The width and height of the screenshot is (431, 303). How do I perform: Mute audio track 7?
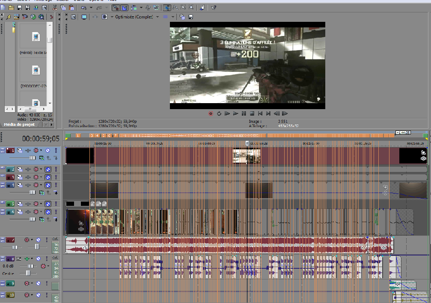point(39,240)
